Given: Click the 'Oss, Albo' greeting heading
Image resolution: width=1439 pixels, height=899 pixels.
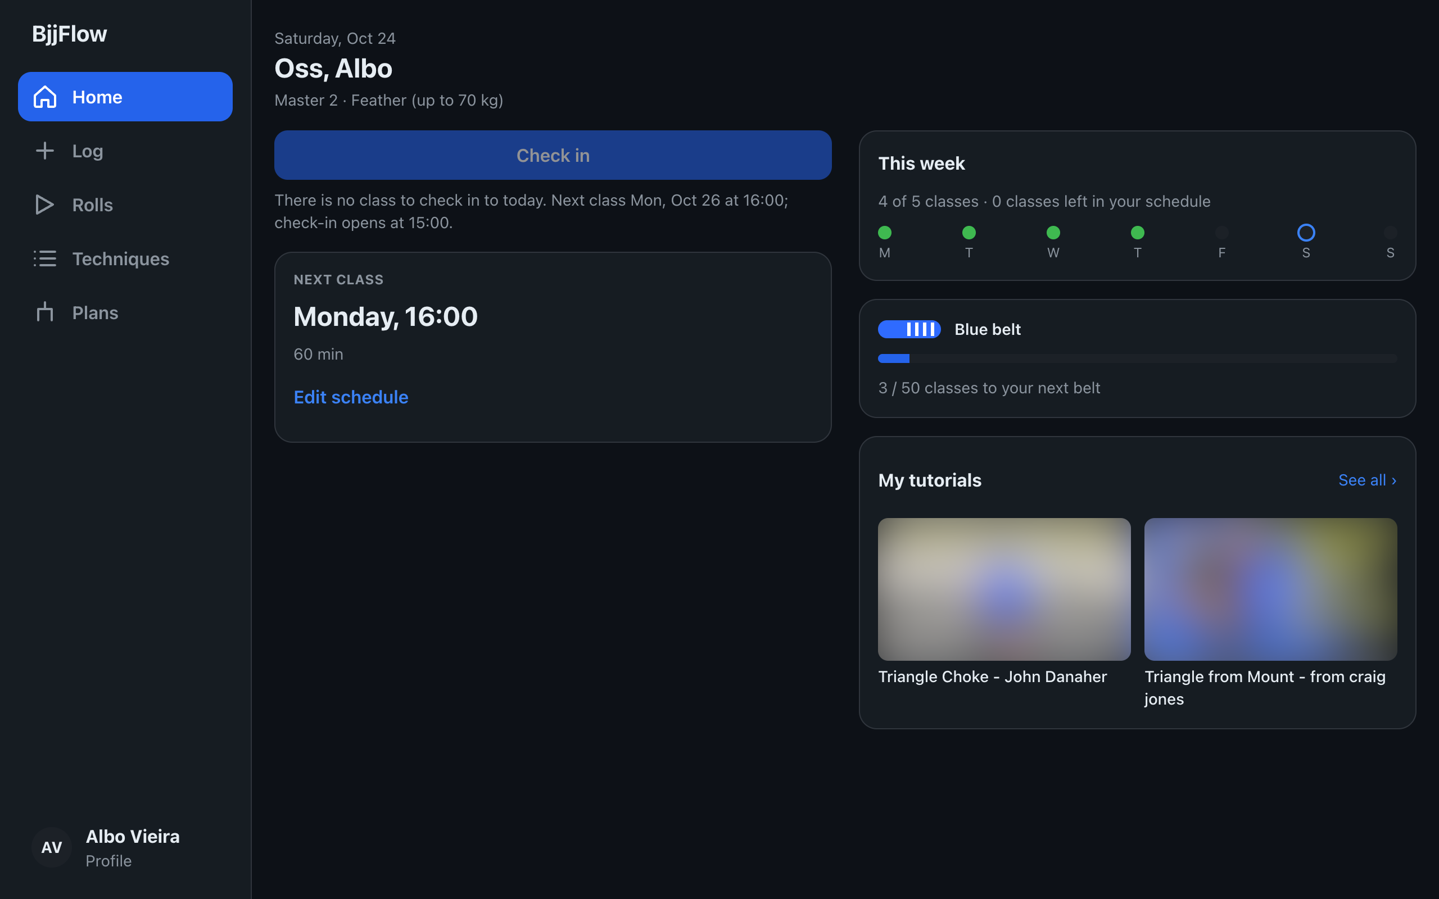Looking at the screenshot, I should click(333, 69).
